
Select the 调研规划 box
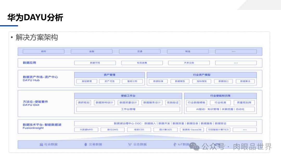point(84,103)
